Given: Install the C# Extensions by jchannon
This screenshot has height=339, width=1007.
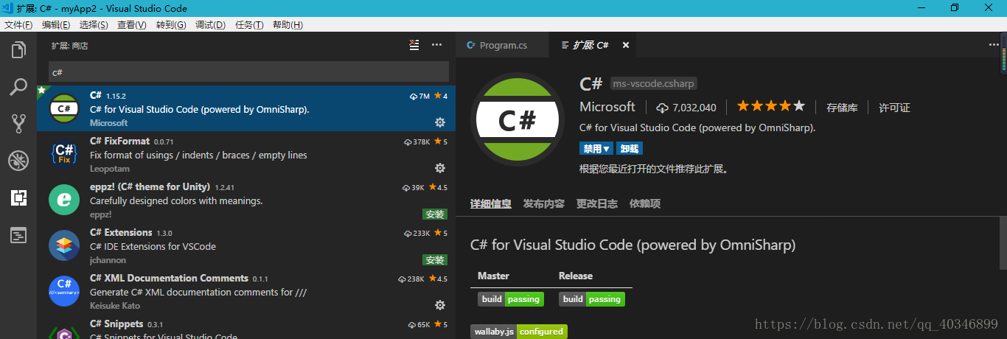Looking at the screenshot, I should (x=435, y=260).
